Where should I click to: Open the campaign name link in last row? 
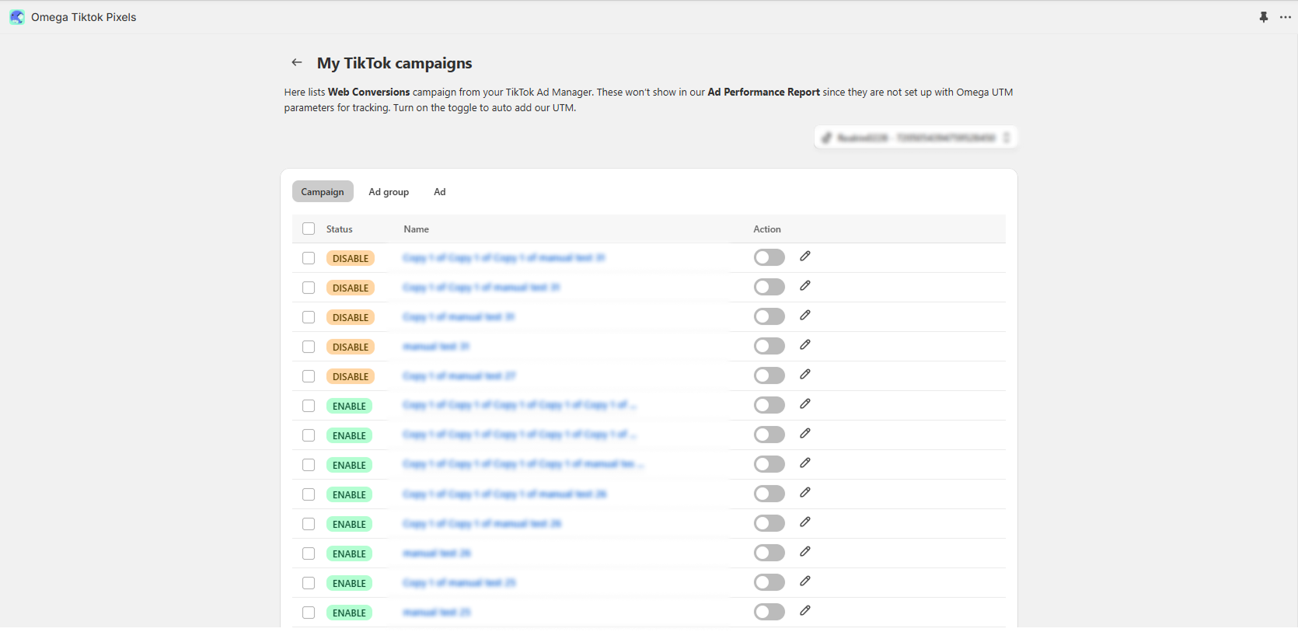(x=437, y=613)
